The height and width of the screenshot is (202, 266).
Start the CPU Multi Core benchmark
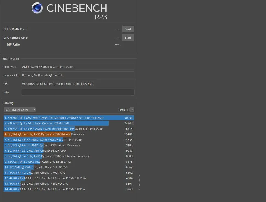coord(128,29)
